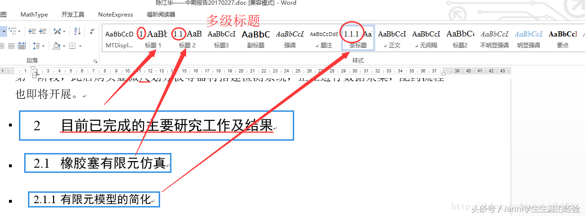
Task: Click heading text 2.1.1 有限元模型的简化
Action: [92, 200]
